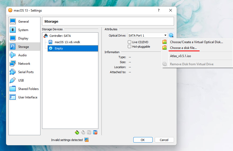Dismiss the dialog with Cancel

164,140
